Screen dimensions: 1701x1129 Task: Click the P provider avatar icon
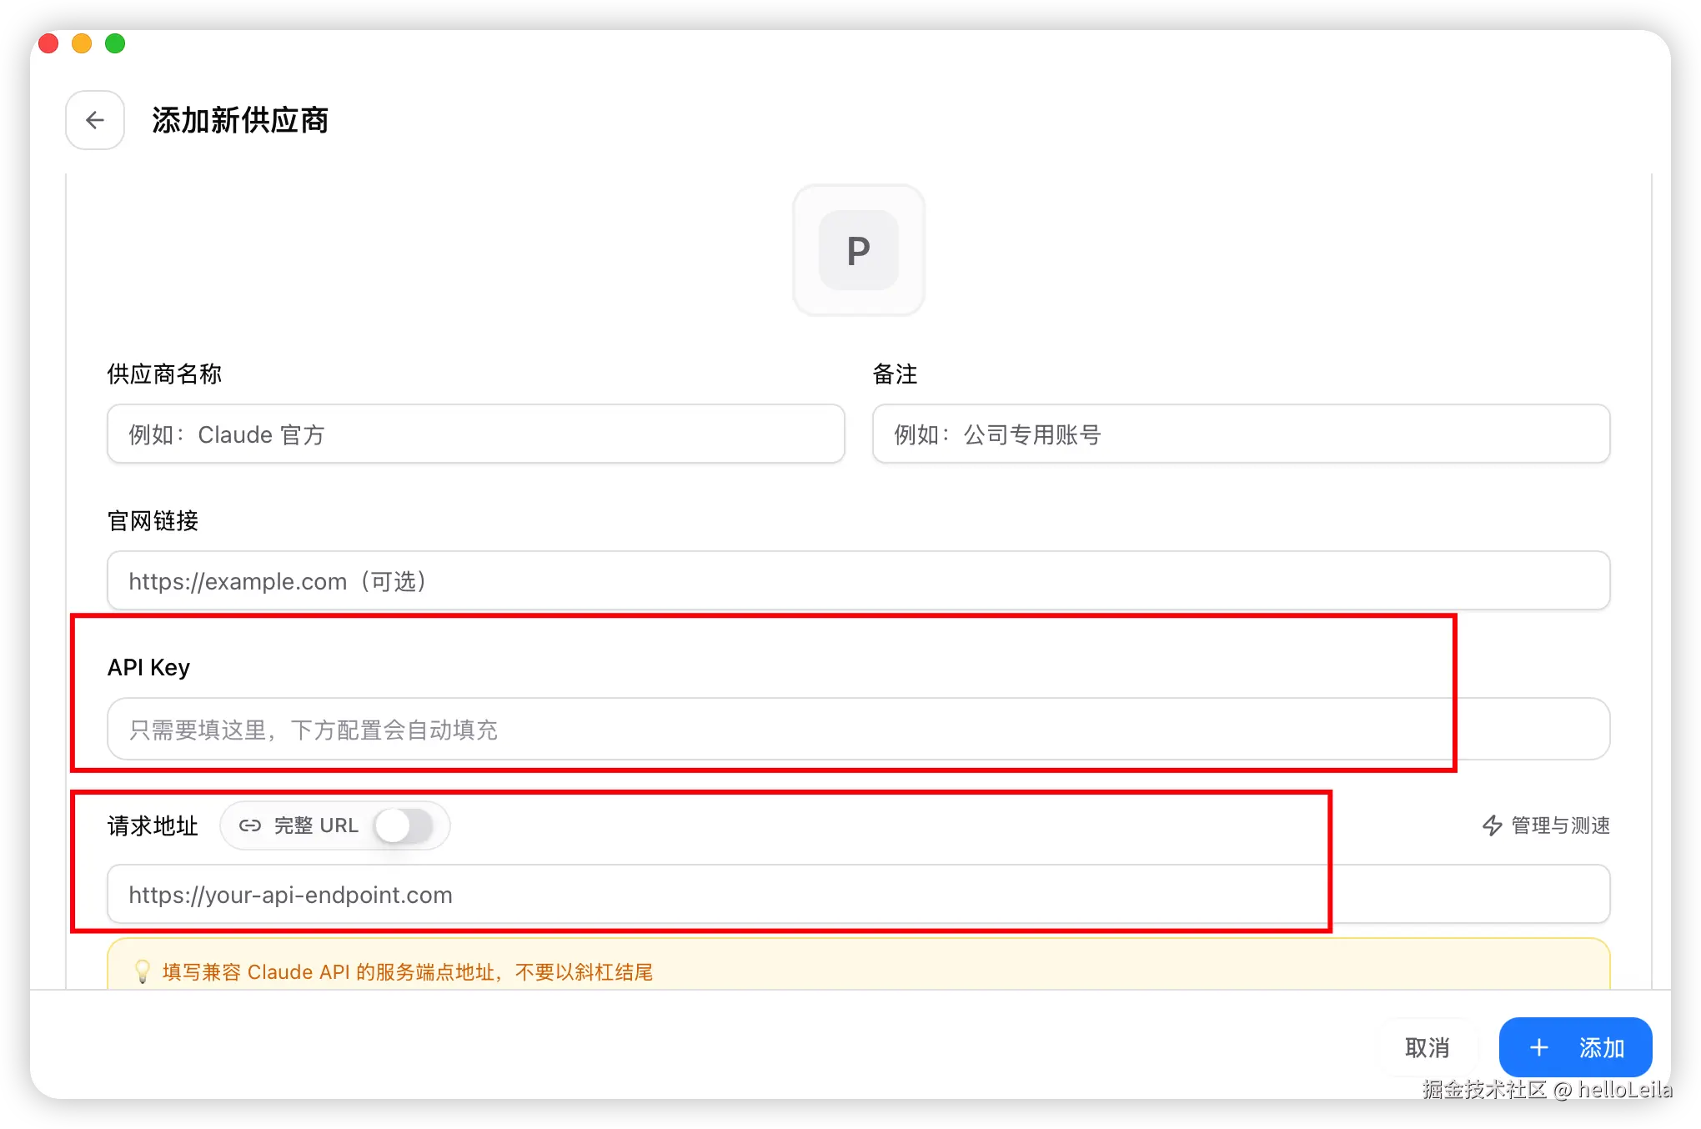[x=858, y=250]
